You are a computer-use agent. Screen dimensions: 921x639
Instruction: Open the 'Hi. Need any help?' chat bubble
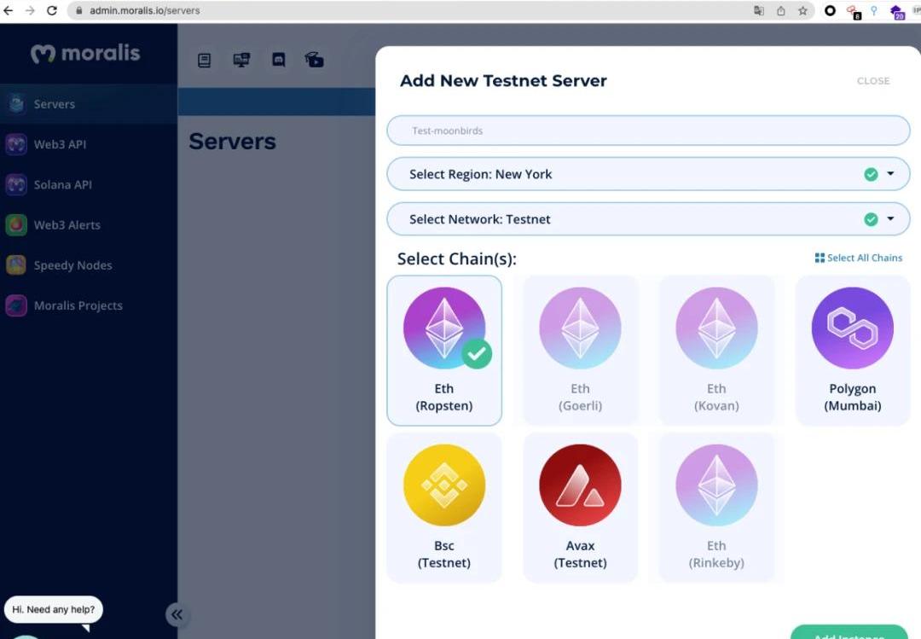pos(54,610)
